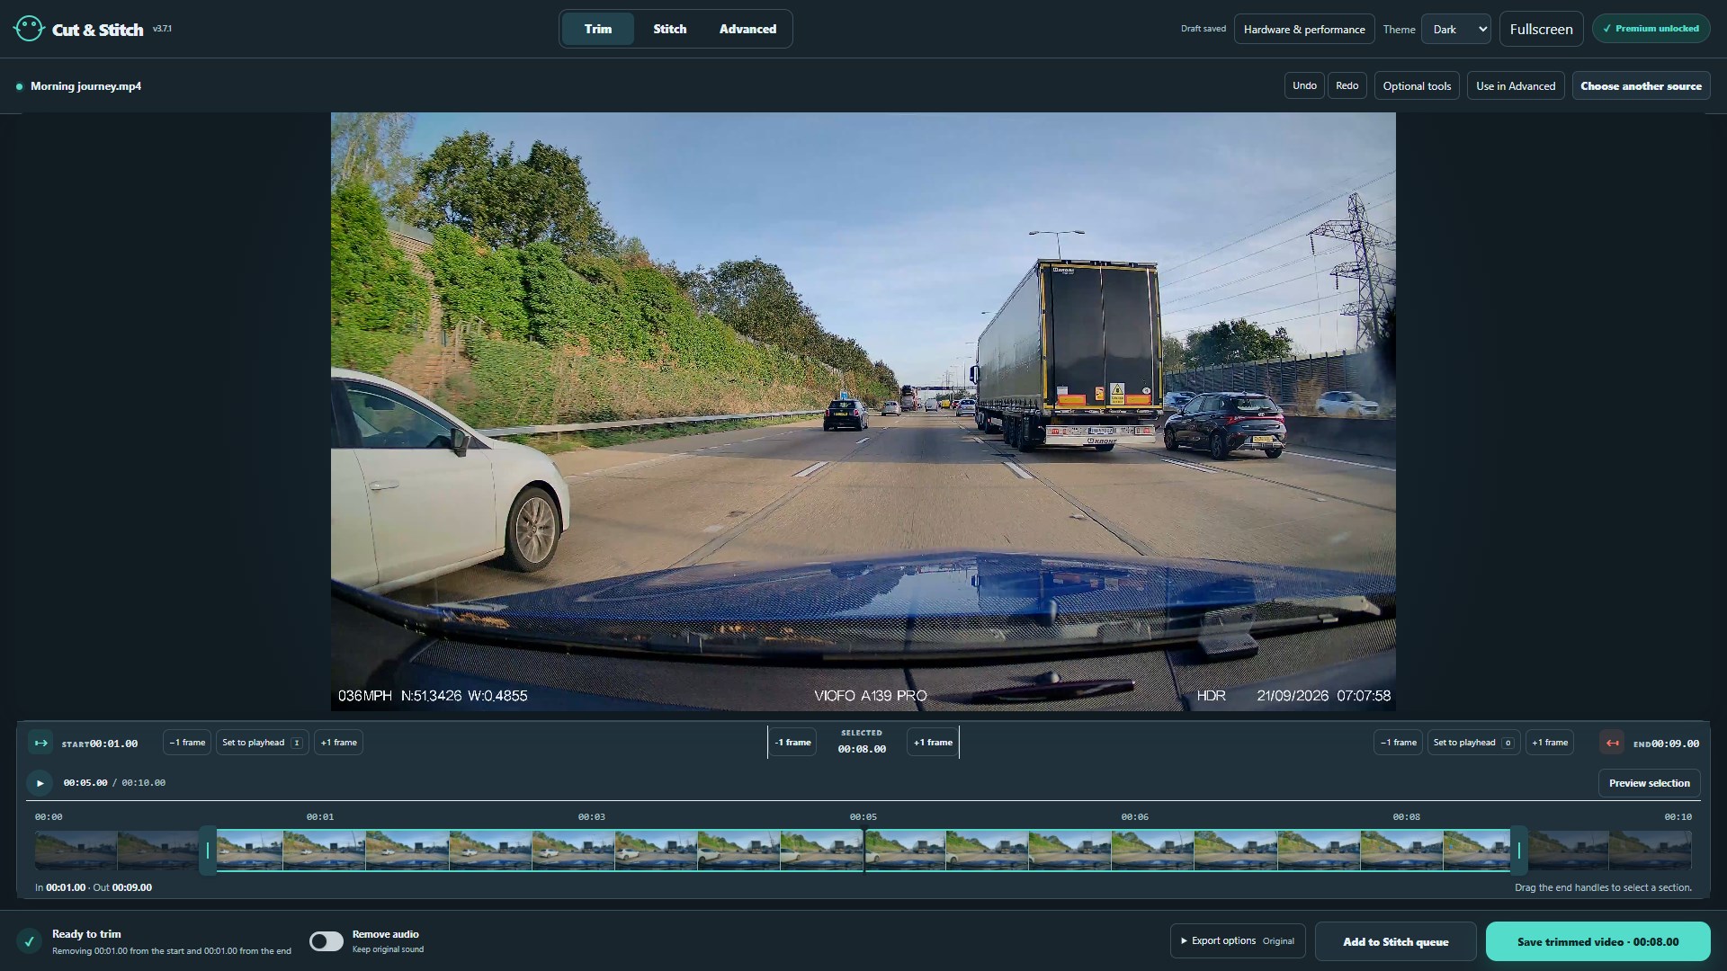This screenshot has width=1727, height=971.
Task: Click the Premium unlocked badge
Action: tap(1651, 29)
